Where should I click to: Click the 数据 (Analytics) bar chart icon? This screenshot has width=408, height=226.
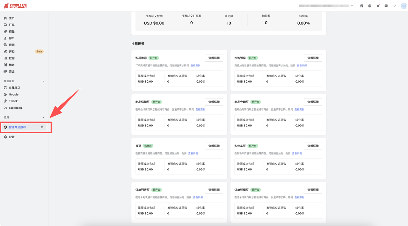coord(5,58)
